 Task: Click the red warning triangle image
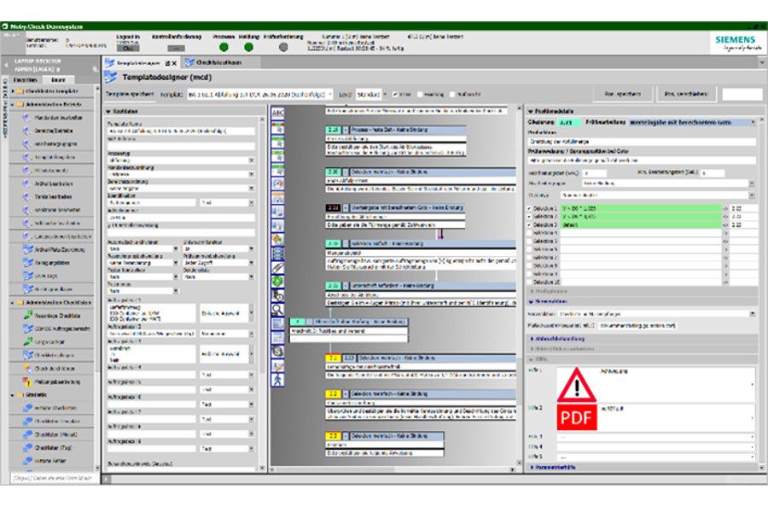tap(577, 385)
